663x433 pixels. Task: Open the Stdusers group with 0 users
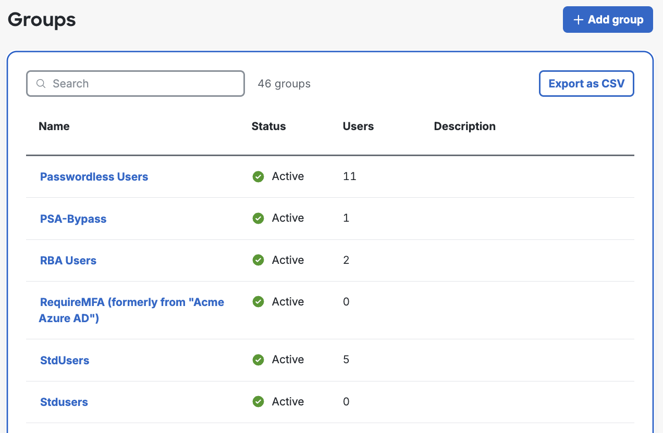click(64, 402)
